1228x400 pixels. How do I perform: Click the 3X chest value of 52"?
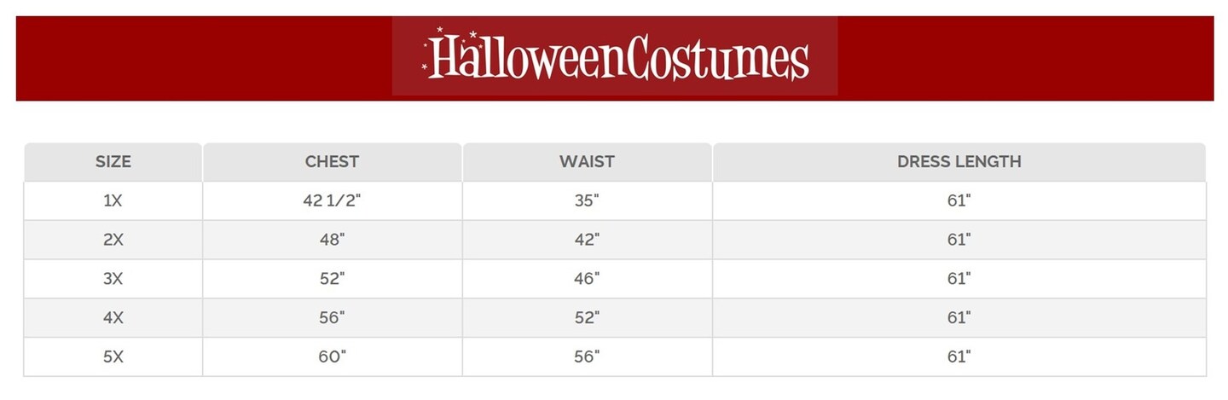click(332, 279)
